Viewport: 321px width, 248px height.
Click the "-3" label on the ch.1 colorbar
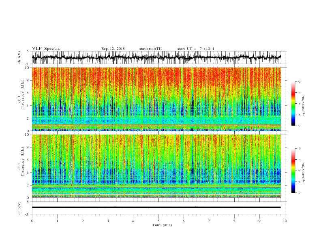tap(299, 81)
